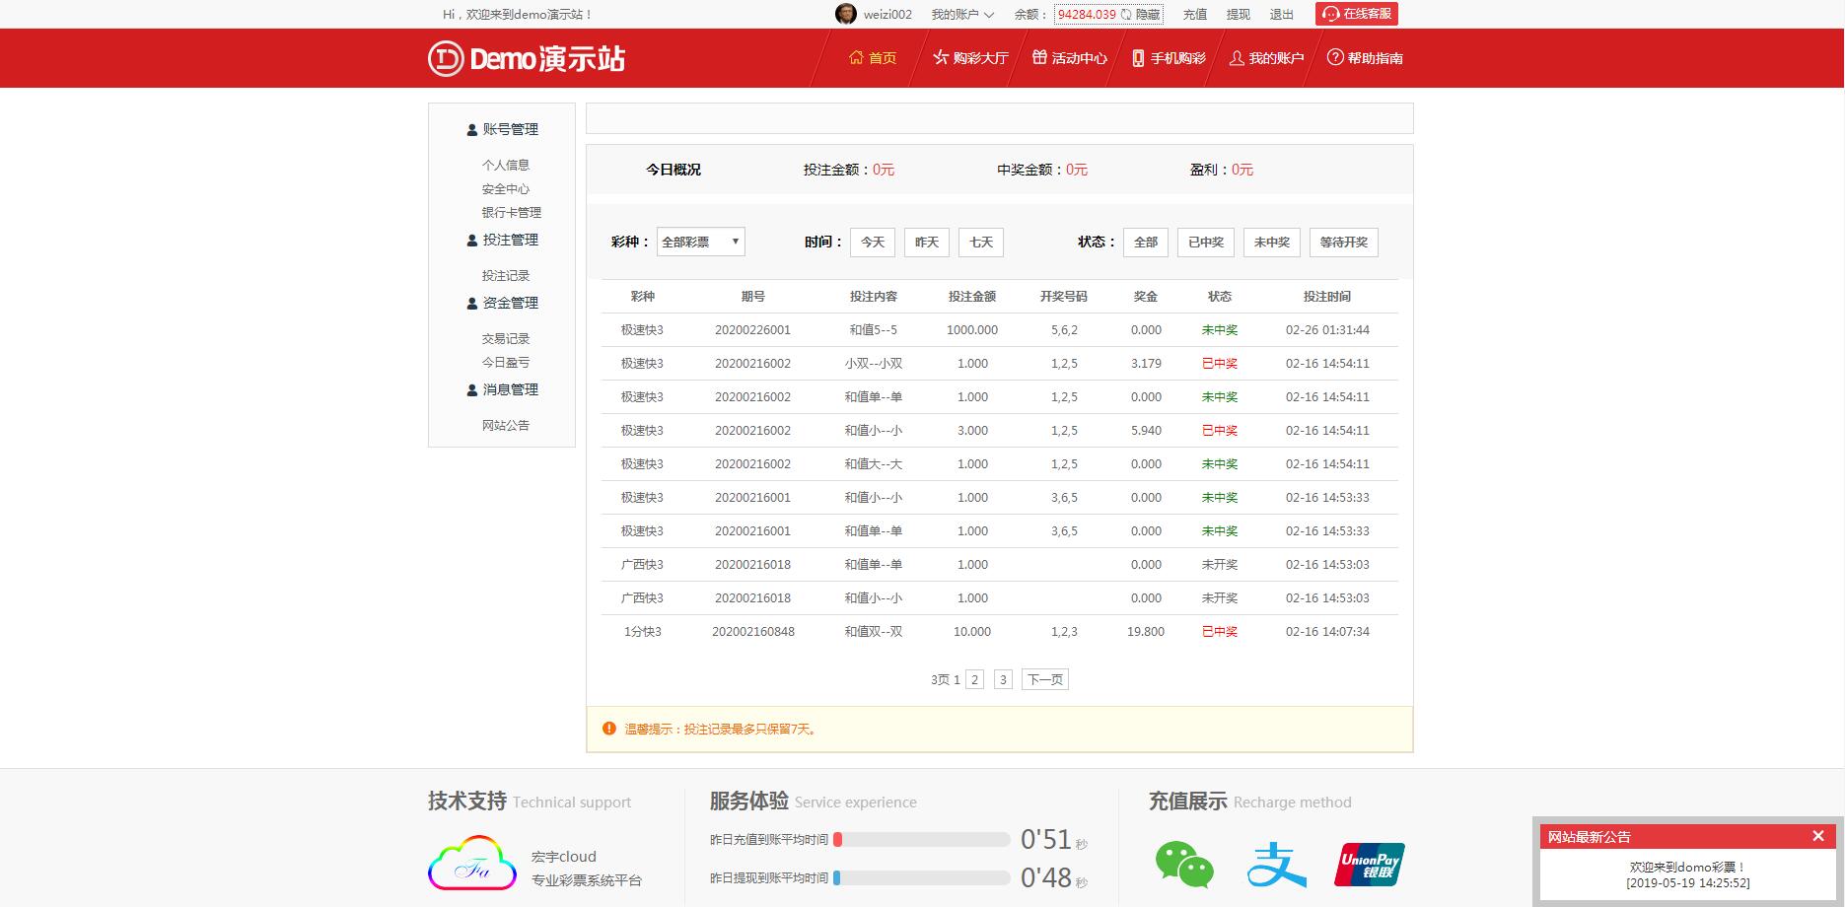
Task: Click the UnionPay 银联 icon
Action: [1370, 865]
